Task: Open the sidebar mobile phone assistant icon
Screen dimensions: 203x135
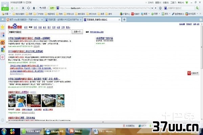Action: click(x=3, y=50)
